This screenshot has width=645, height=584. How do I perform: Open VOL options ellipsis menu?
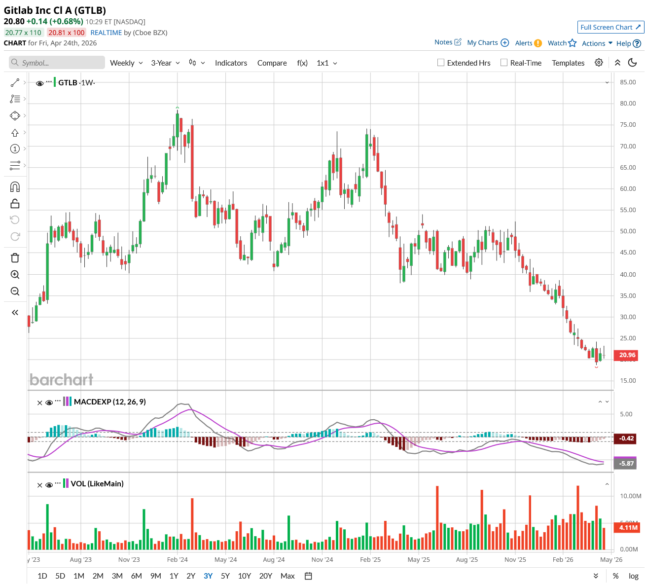point(58,483)
